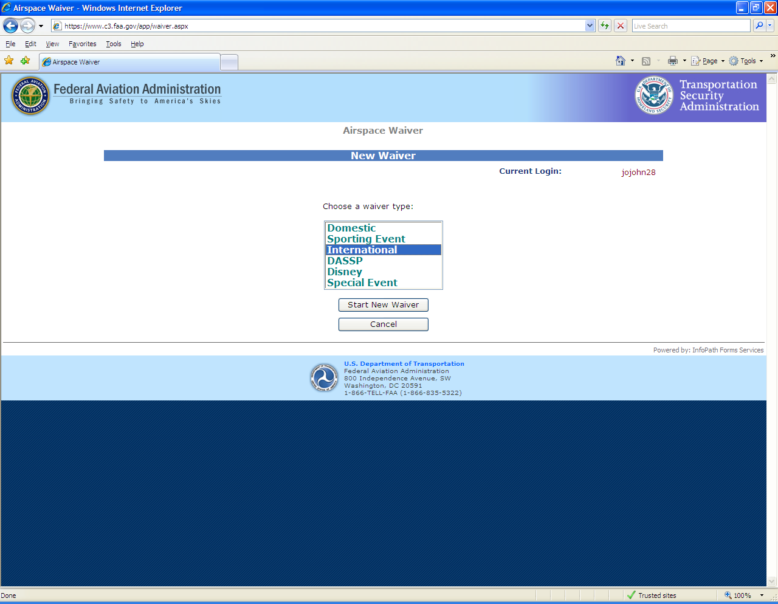
Task: Click the Homeland Security seal logo
Action: [654, 95]
